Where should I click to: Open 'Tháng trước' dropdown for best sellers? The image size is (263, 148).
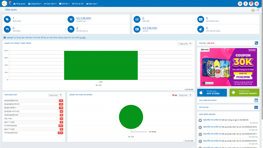(55, 95)
